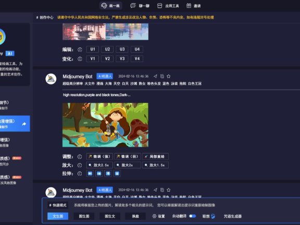Click the info icon next to 调整
Screen dimensions: 300x225
tap(80, 157)
